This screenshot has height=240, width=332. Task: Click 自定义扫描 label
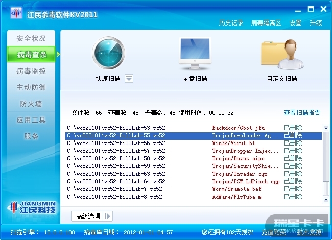(282, 79)
